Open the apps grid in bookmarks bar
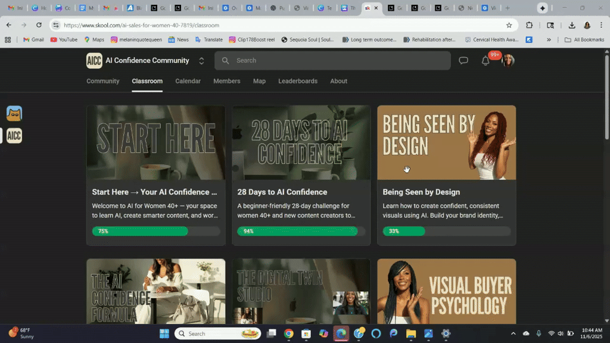Screen dimensions: 610x343 point(8,40)
